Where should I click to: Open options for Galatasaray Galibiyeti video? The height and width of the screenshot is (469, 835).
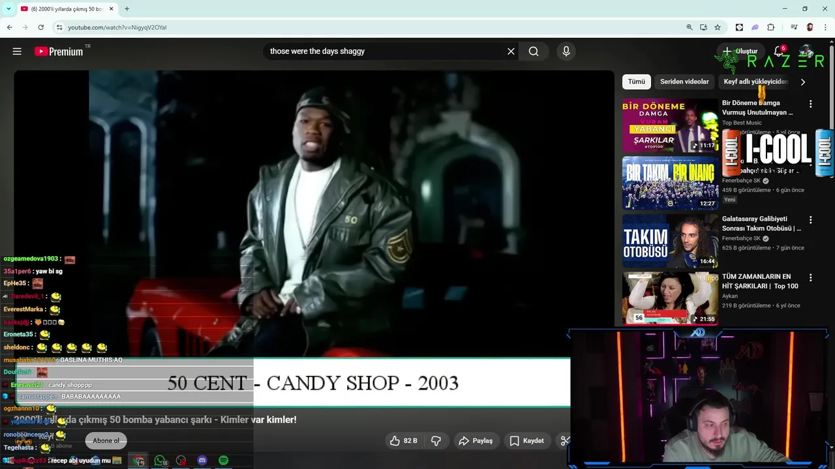pos(810,220)
